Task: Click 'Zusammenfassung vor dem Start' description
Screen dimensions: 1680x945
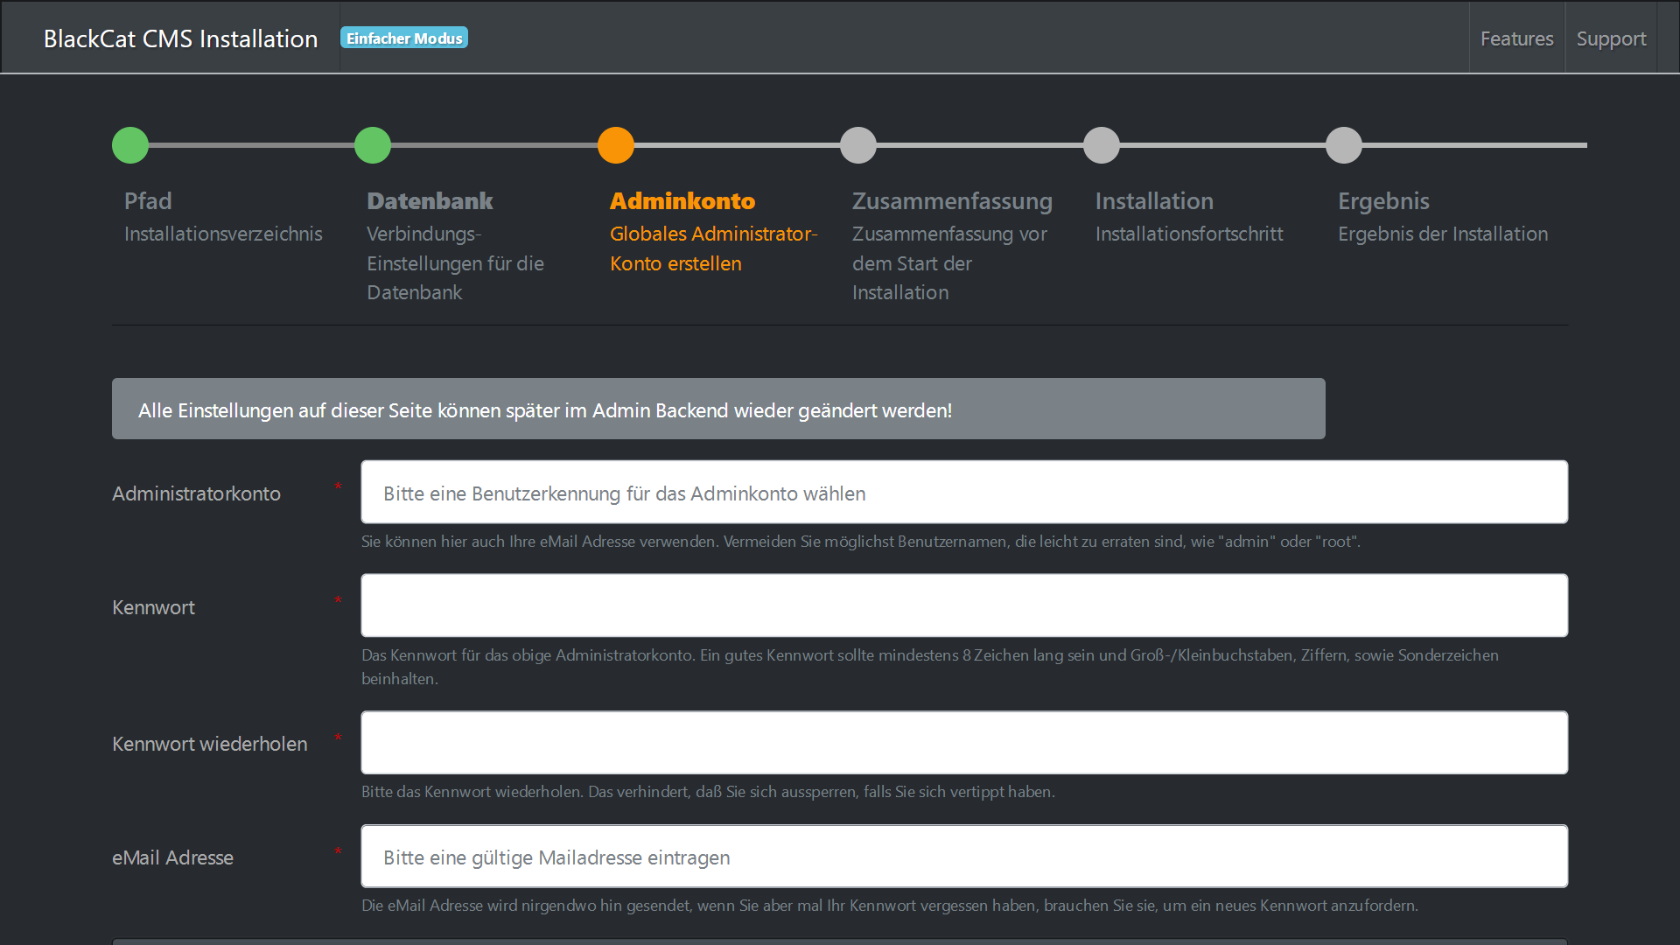Action: click(x=949, y=263)
